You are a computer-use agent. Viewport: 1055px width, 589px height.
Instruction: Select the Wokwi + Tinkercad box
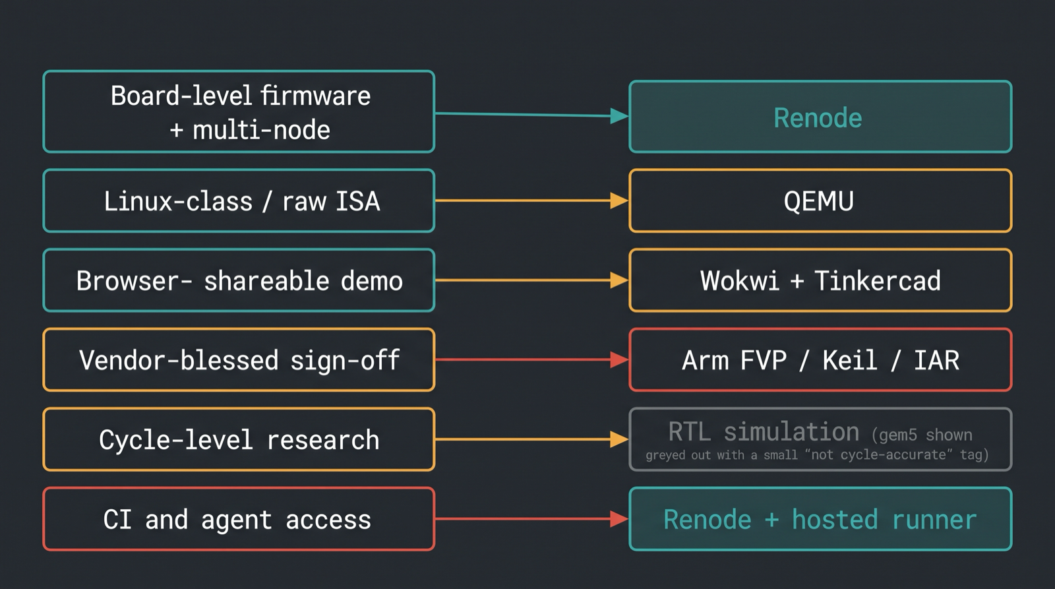click(x=820, y=280)
